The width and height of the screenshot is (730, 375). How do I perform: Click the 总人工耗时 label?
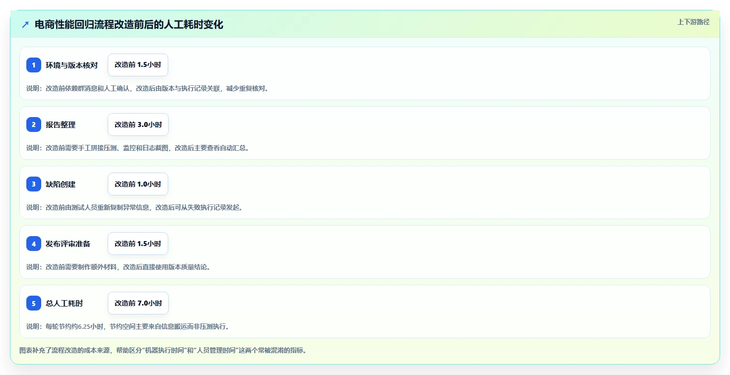[64, 303]
